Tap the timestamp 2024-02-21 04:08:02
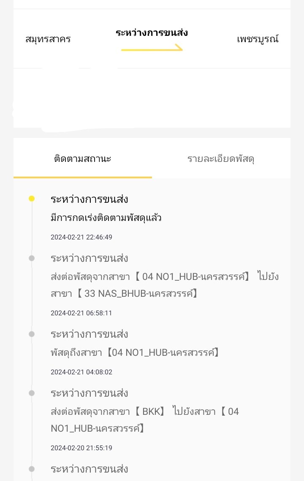Image resolution: width=304 pixels, height=481 pixels. click(x=81, y=372)
